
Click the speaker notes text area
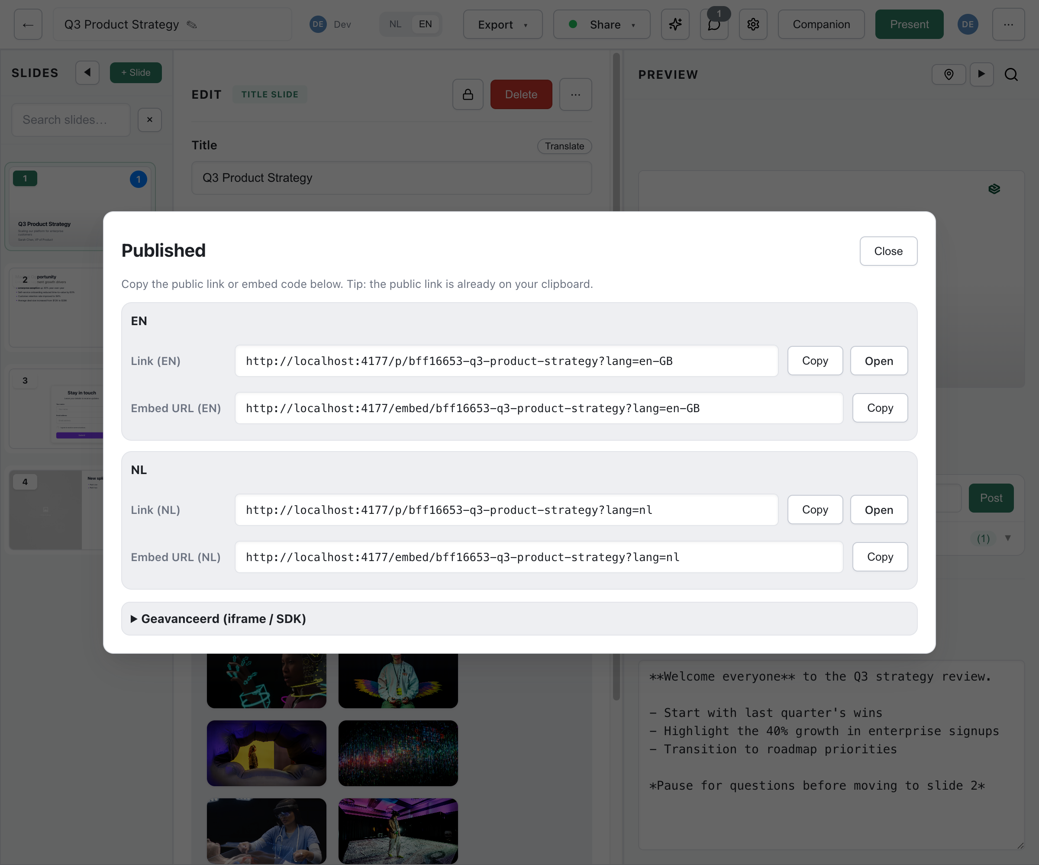tap(831, 755)
